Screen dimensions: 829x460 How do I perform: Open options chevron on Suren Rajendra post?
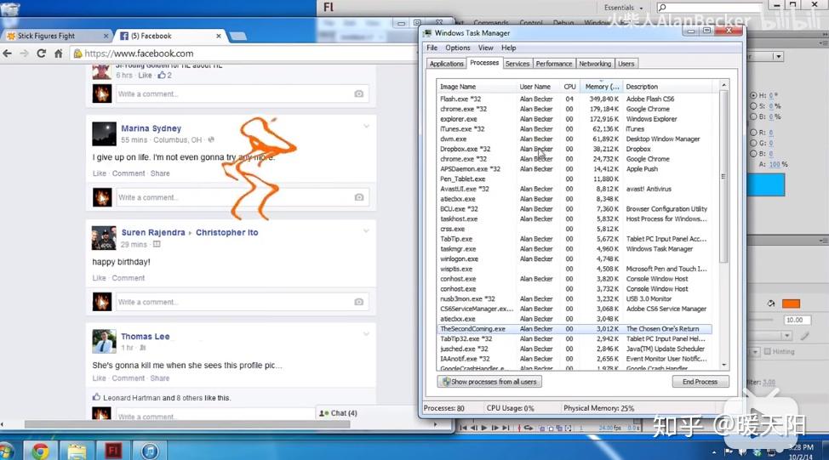point(366,230)
